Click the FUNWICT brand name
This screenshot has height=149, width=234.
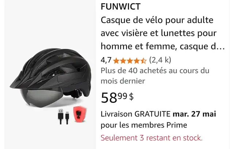point(121,7)
